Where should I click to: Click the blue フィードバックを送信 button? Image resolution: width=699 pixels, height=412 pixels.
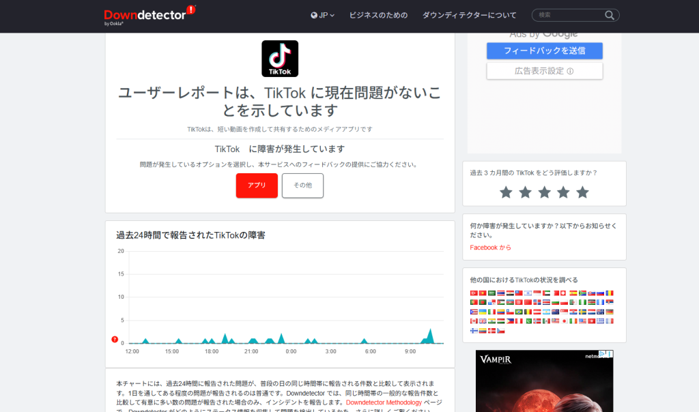point(544,51)
